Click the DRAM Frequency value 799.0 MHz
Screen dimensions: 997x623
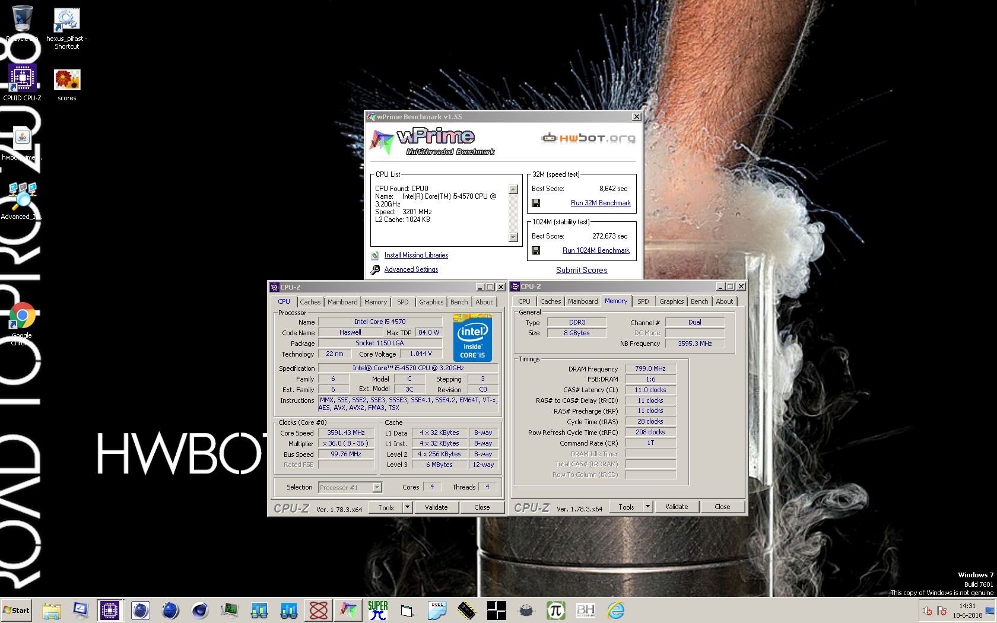[x=650, y=368]
